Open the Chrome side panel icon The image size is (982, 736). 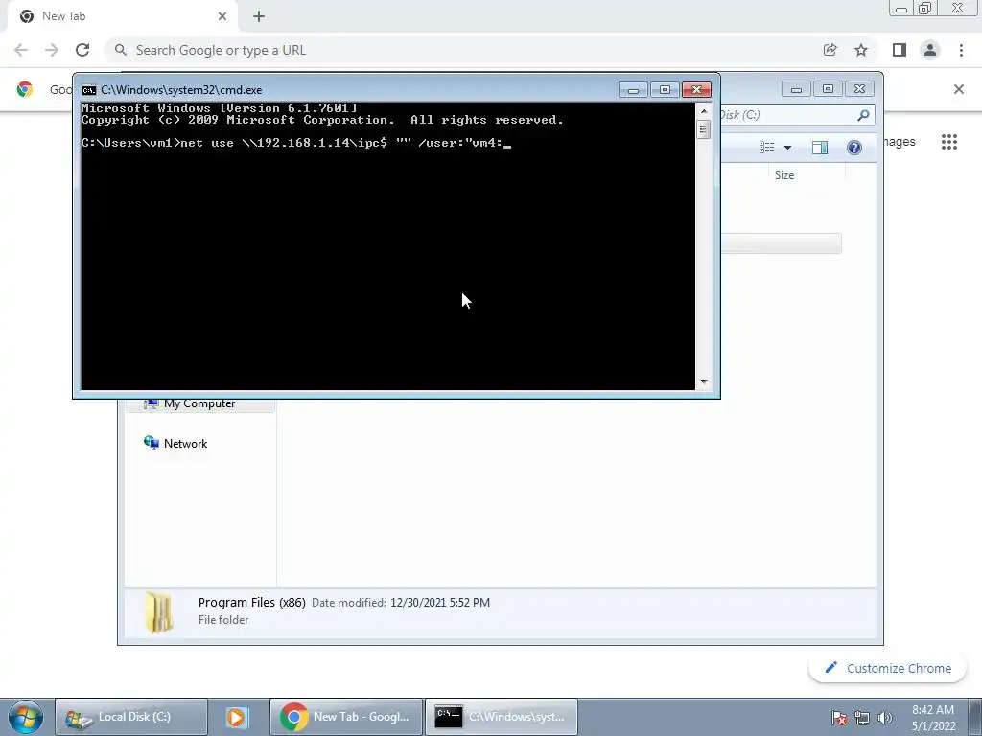900,50
